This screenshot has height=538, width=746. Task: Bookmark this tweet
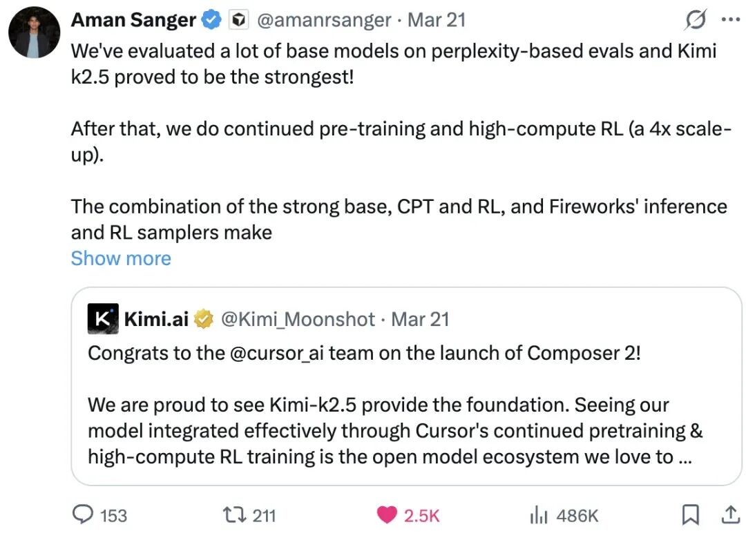(689, 514)
